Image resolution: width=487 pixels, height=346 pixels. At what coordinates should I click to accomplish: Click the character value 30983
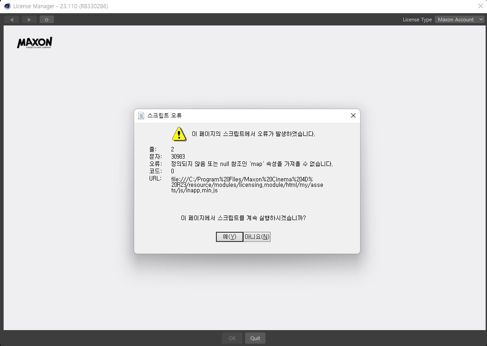(178, 156)
